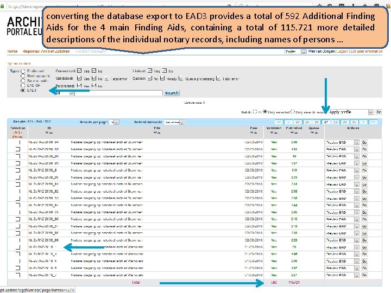The width and height of the screenshot is (391, 293).
Task: Jump to first results page with <<
Action: pos(279,122)
